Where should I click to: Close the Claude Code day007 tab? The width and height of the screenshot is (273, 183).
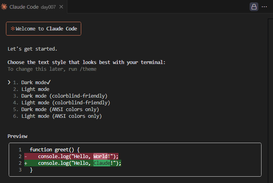pos(61,7)
